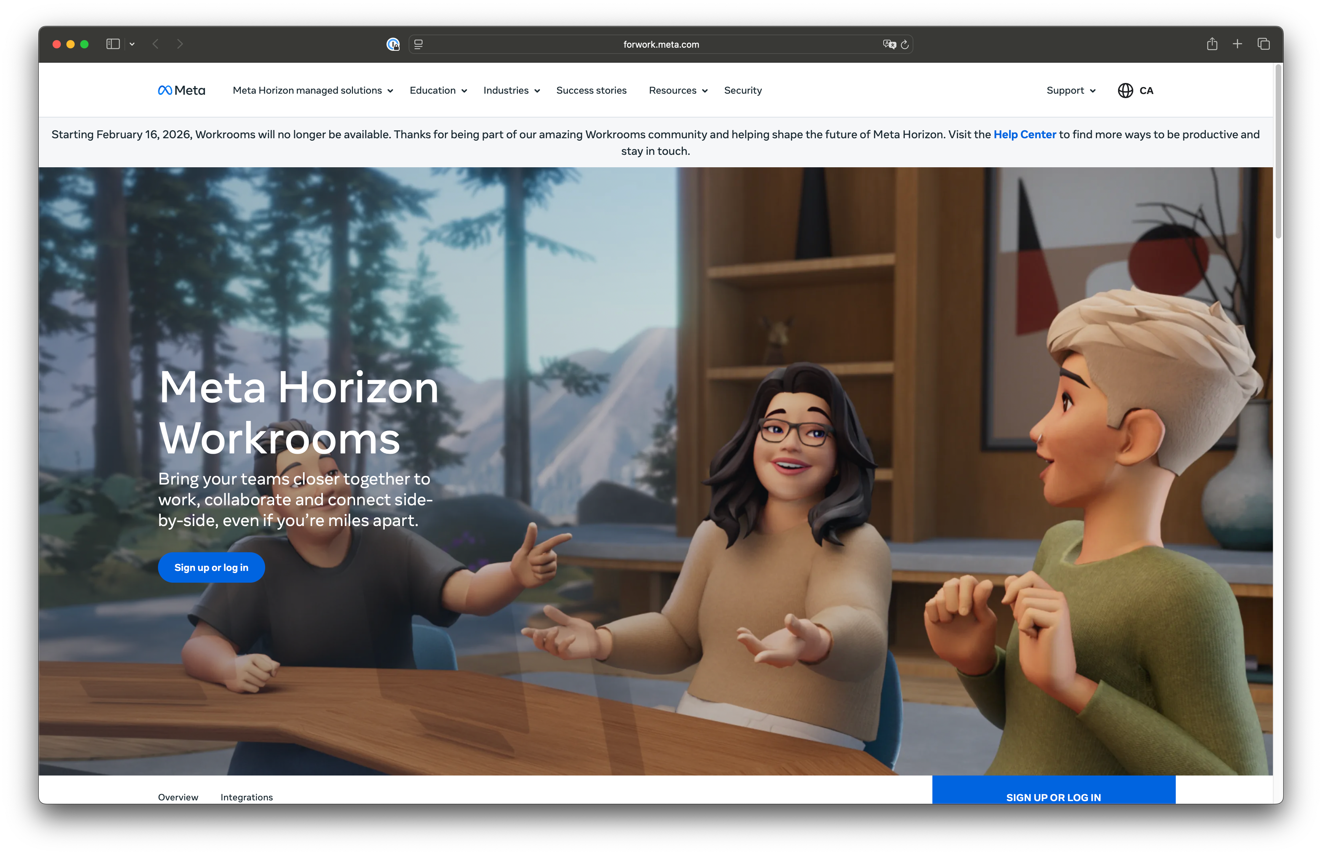Open the privacy report shield icon

coord(393,45)
